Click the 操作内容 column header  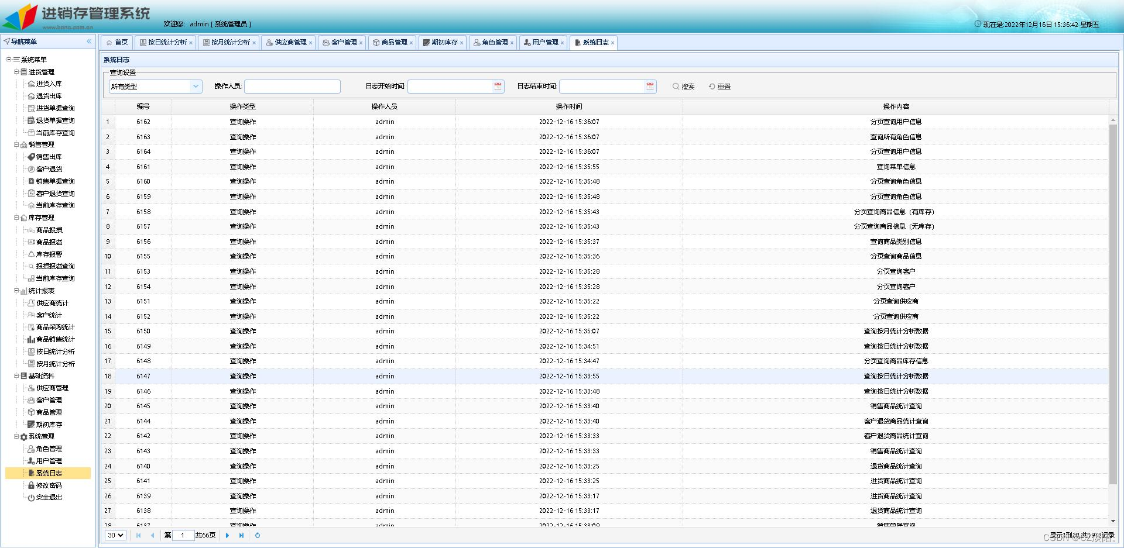[x=896, y=106]
